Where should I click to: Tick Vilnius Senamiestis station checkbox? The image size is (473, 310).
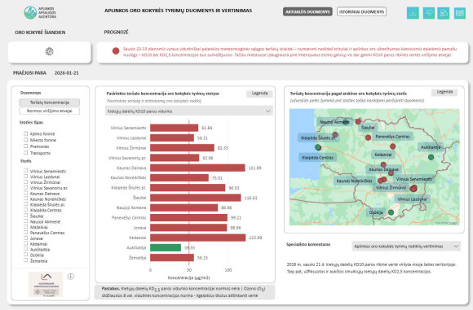[x=25, y=171]
